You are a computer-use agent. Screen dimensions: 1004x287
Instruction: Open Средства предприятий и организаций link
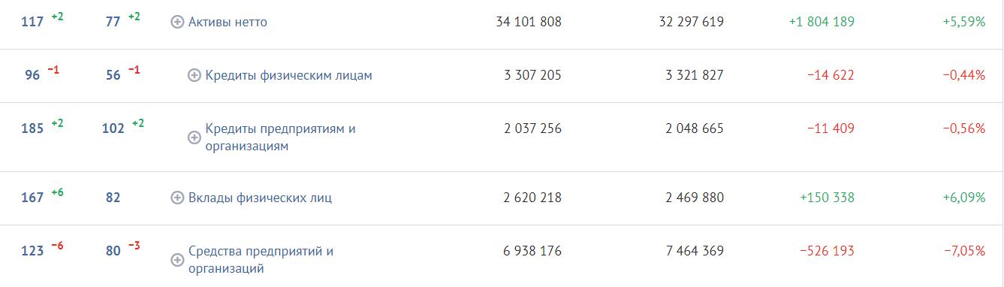[x=261, y=260]
